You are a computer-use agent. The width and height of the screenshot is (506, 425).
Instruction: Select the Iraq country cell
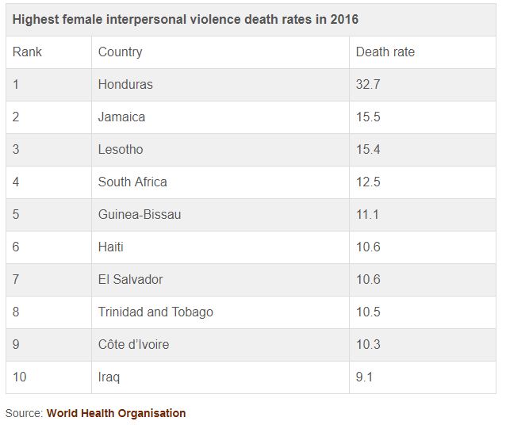coord(109,377)
